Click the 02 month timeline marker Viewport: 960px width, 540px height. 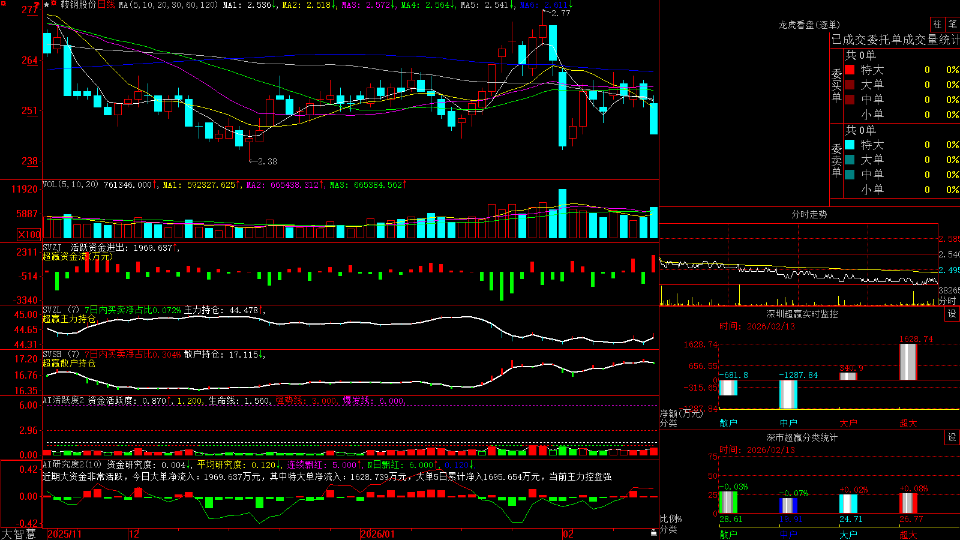[x=568, y=534]
